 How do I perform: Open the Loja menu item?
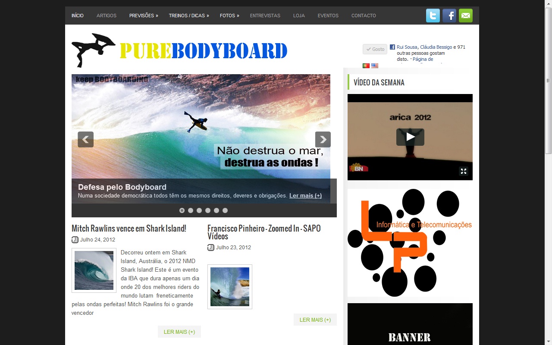click(x=299, y=16)
